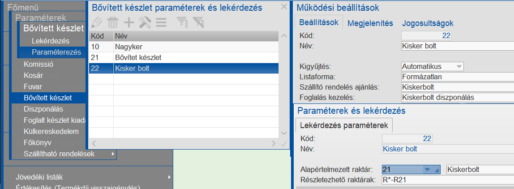Click the plus add-record icon
The height and width of the screenshot is (189, 514).
(x=129, y=21)
